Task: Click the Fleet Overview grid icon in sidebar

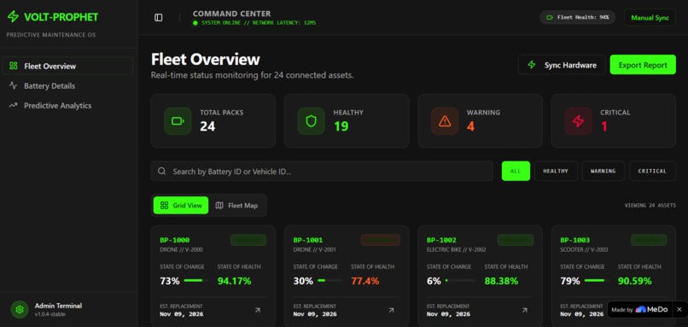Action: (x=13, y=66)
